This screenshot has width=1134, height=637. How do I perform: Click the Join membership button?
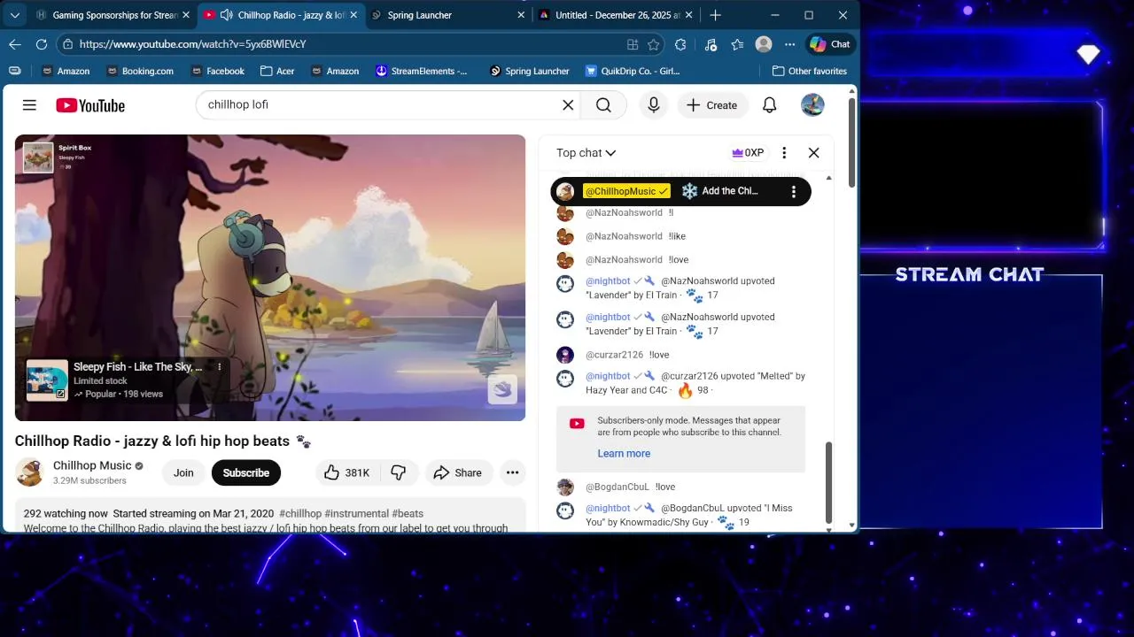(x=183, y=472)
